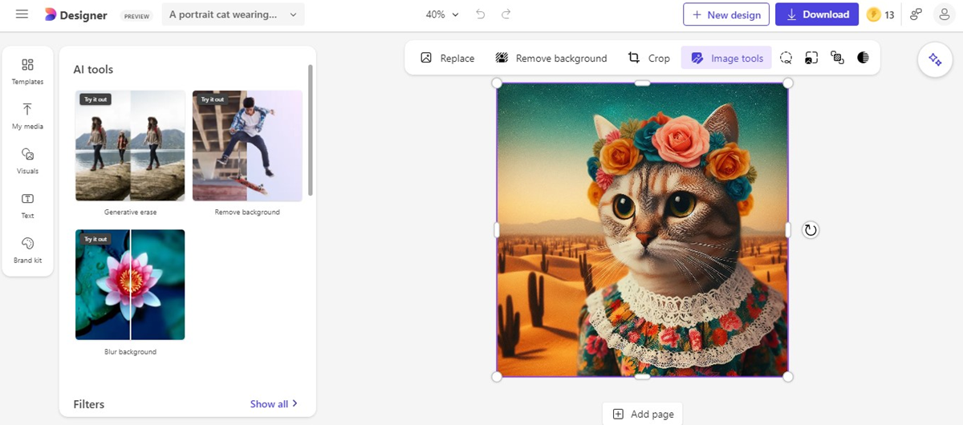
Task: Click the bottom-right corner handle of image
Action: coord(788,377)
